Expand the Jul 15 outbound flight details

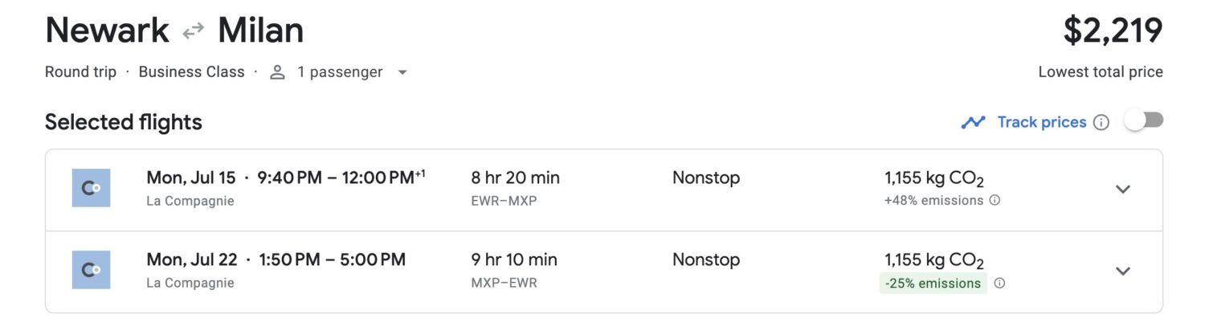pyautogui.click(x=1123, y=189)
